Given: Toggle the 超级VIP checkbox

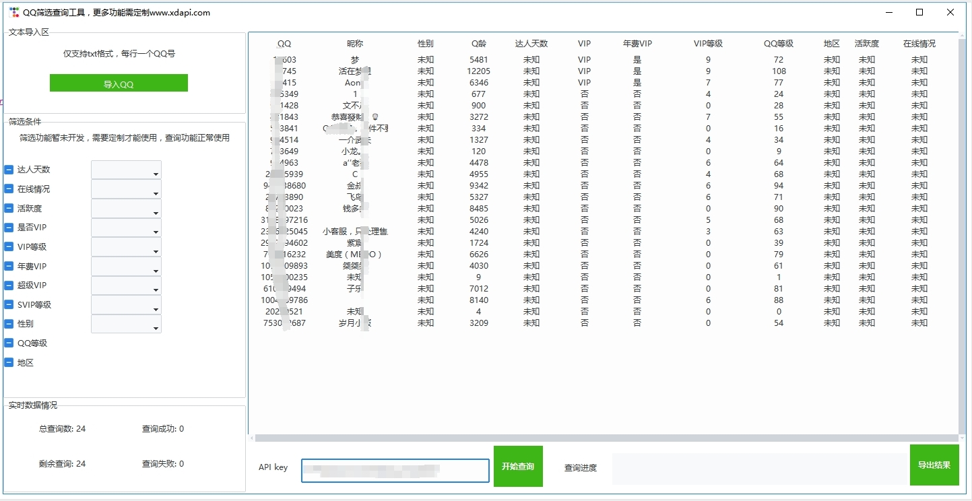Looking at the screenshot, I should (x=9, y=286).
